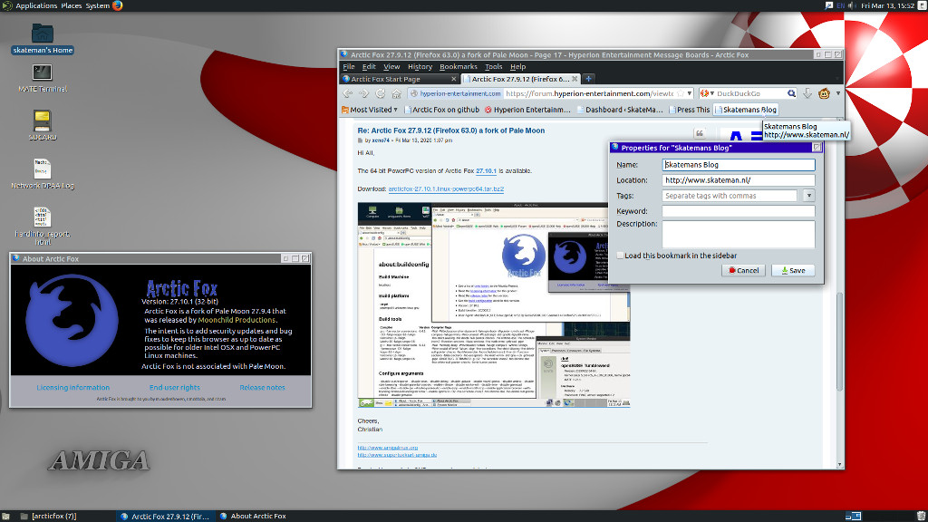Go back with the browser back arrow

click(x=347, y=93)
